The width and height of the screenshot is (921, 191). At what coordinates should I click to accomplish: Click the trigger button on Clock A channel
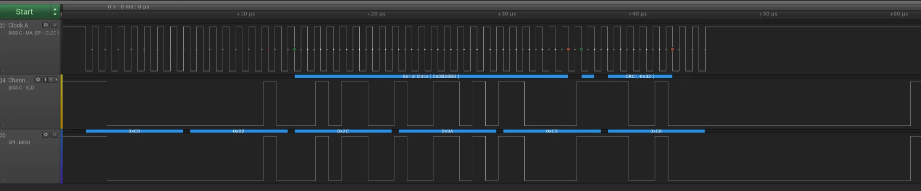tap(55, 25)
